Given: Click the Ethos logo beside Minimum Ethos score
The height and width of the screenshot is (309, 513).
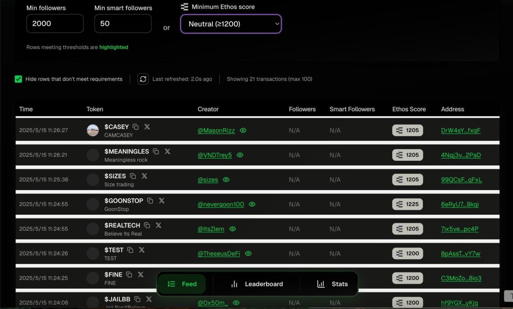Looking at the screenshot, I should 184,6.
